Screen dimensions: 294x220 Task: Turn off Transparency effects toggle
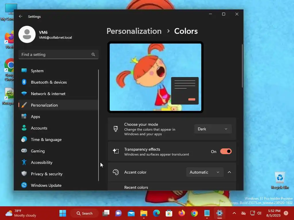[226, 151]
